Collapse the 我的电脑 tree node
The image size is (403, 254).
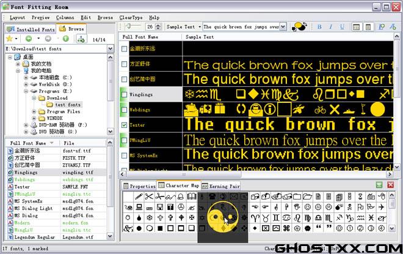tap(18, 70)
